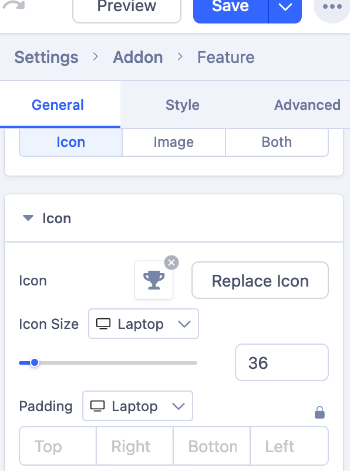The image size is (350, 471).
Task: Click the laptop device icon in Padding selector
Action: (99, 406)
